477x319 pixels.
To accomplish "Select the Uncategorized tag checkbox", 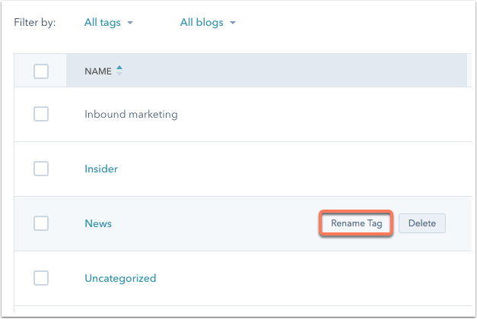I will tap(41, 278).
